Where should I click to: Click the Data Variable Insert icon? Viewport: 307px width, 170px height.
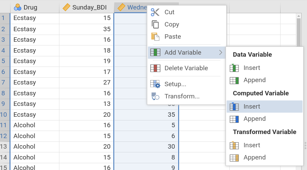tap(234, 68)
